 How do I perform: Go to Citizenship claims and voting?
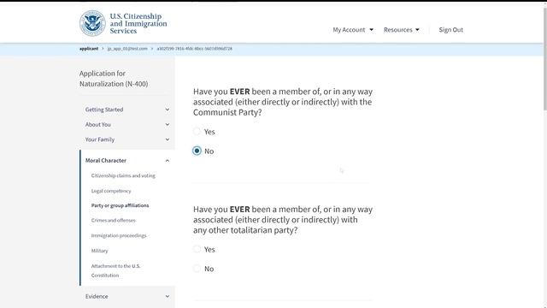point(123,175)
